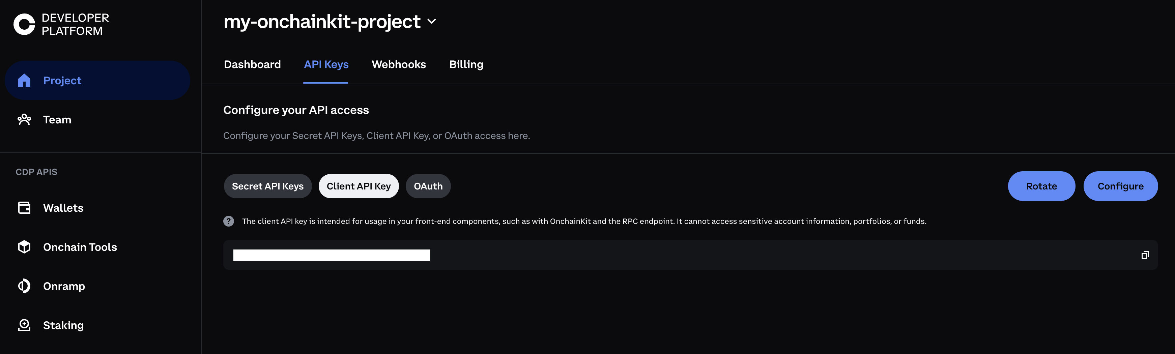
Task: Select the Team icon in the sidebar
Action: pyautogui.click(x=24, y=119)
